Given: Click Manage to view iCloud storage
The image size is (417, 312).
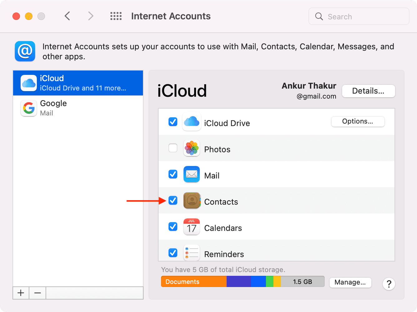Looking at the screenshot, I should [x=350, y=282].
